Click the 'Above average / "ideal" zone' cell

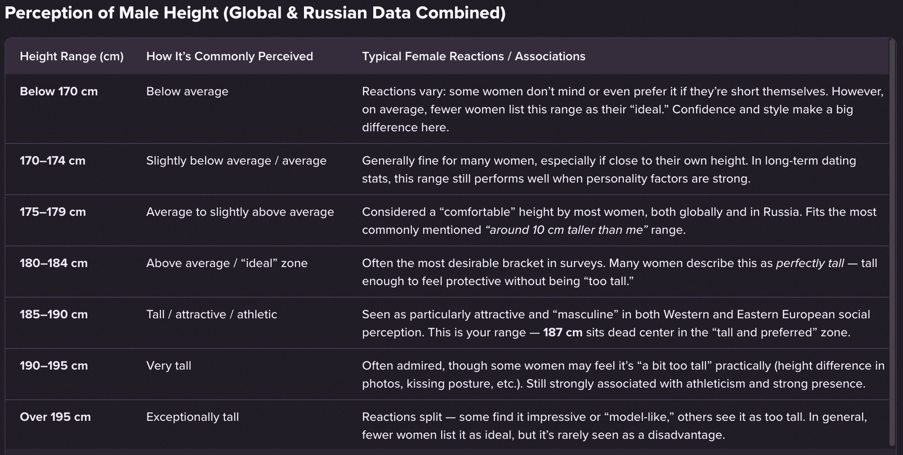click(227, 263)
